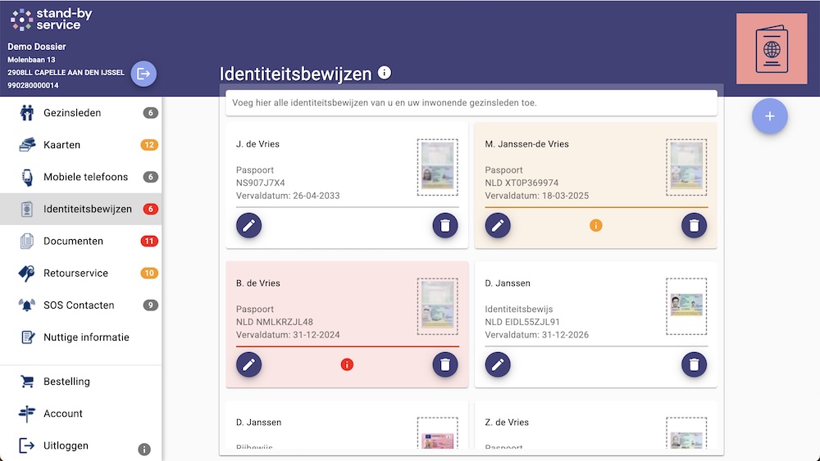Image resolution: width=820 pixels, height=461 pixels.
Task: Click the logout arrow button beside the address
Action: [143, 74]
